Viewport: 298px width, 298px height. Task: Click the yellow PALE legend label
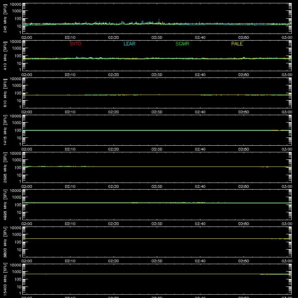coord(237,44)
